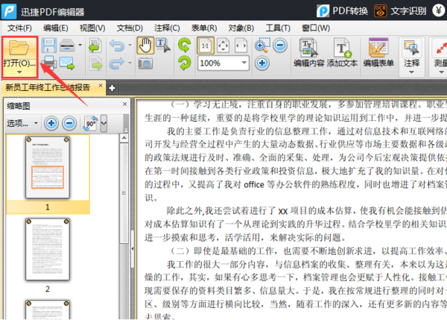
Task: Click the snapshot camera icon
Action: pyautogui.click(x=145, y=63)
